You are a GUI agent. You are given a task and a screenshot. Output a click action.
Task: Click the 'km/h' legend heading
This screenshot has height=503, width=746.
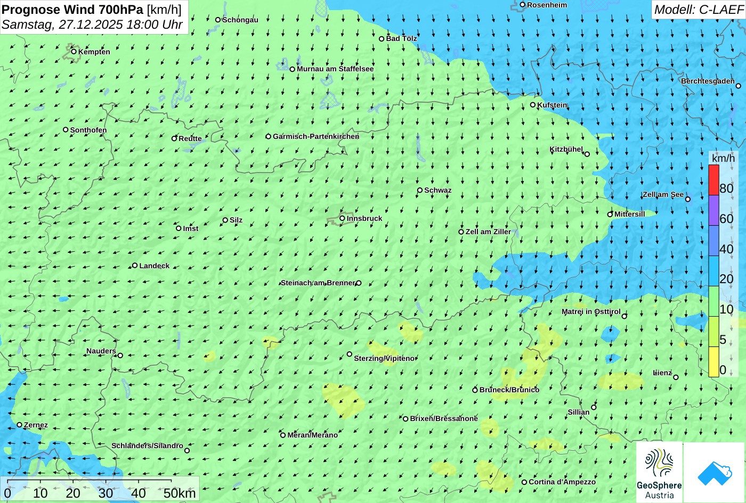click(x=723, y=158)
